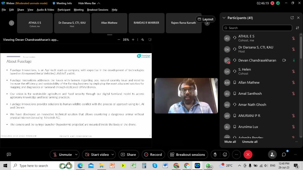Viewport: 303px width, 170px height.
Task: Open Meeting Info
Action: click(62, 3)
